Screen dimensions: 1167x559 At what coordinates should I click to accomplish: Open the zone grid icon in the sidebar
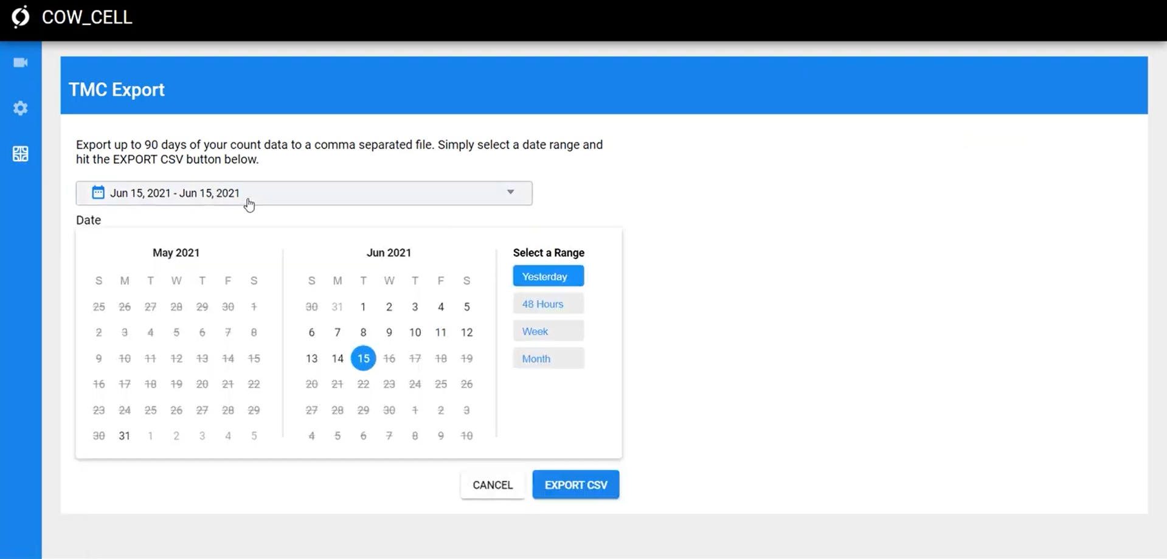(21, 154)
